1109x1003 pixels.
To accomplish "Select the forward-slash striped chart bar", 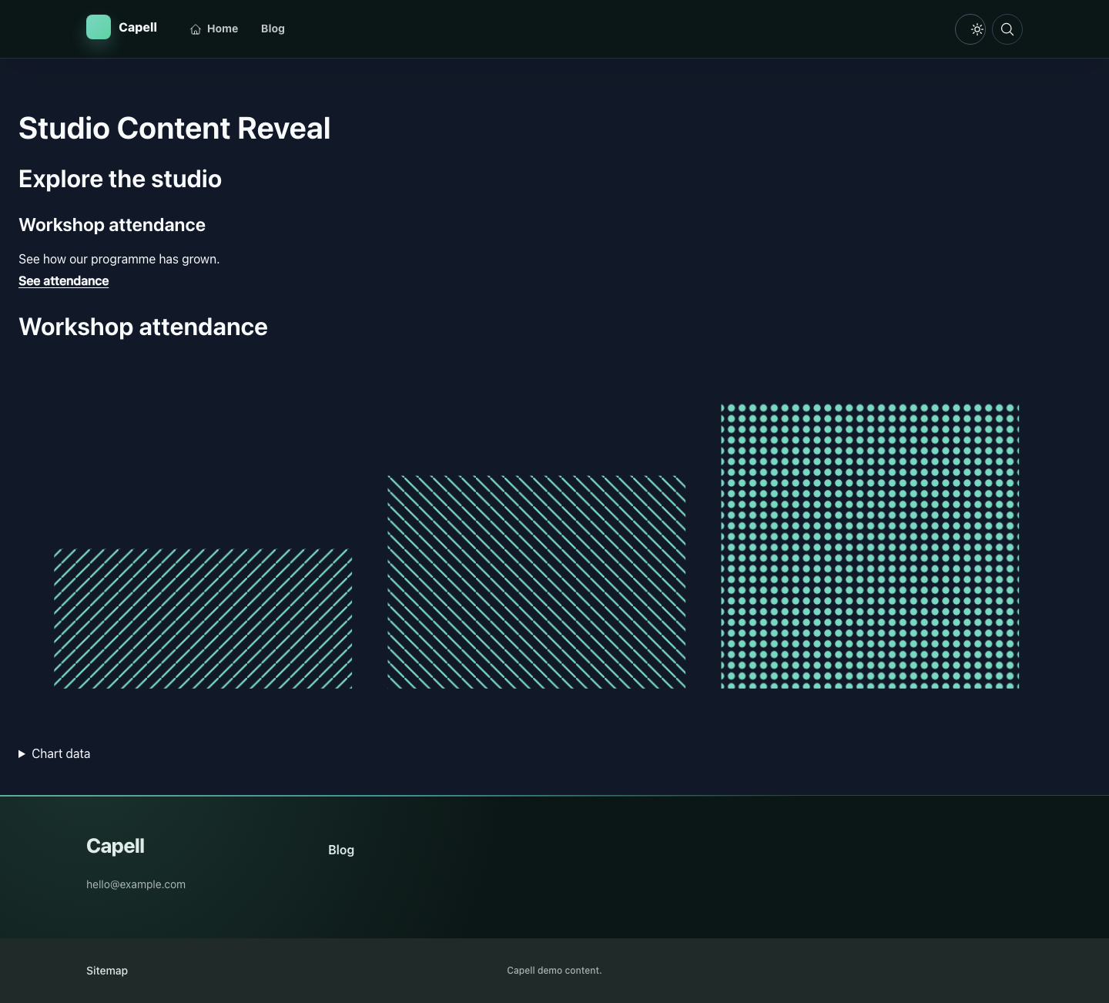I will click(x=203, y=619).
